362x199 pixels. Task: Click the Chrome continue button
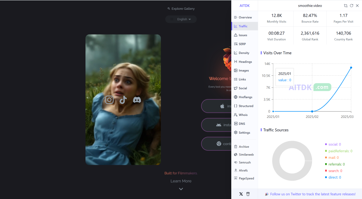click(216, 144)
